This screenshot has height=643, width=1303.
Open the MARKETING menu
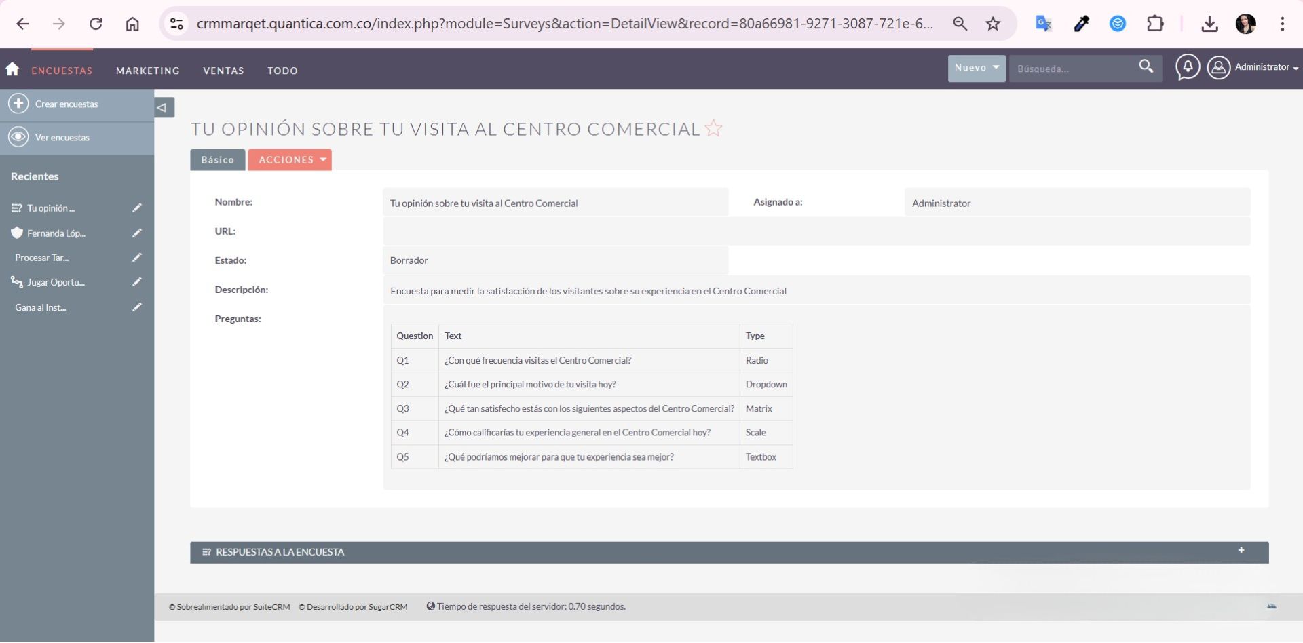click(x=147, y=71)
